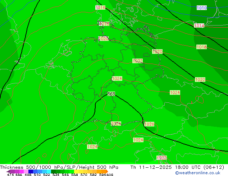Click the legend value 522

point(46,175)
